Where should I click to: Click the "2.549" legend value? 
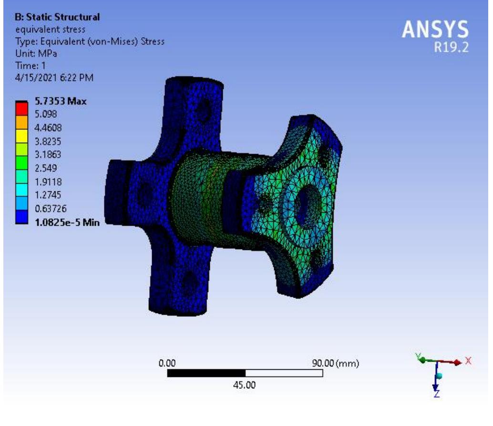[47, 168]
